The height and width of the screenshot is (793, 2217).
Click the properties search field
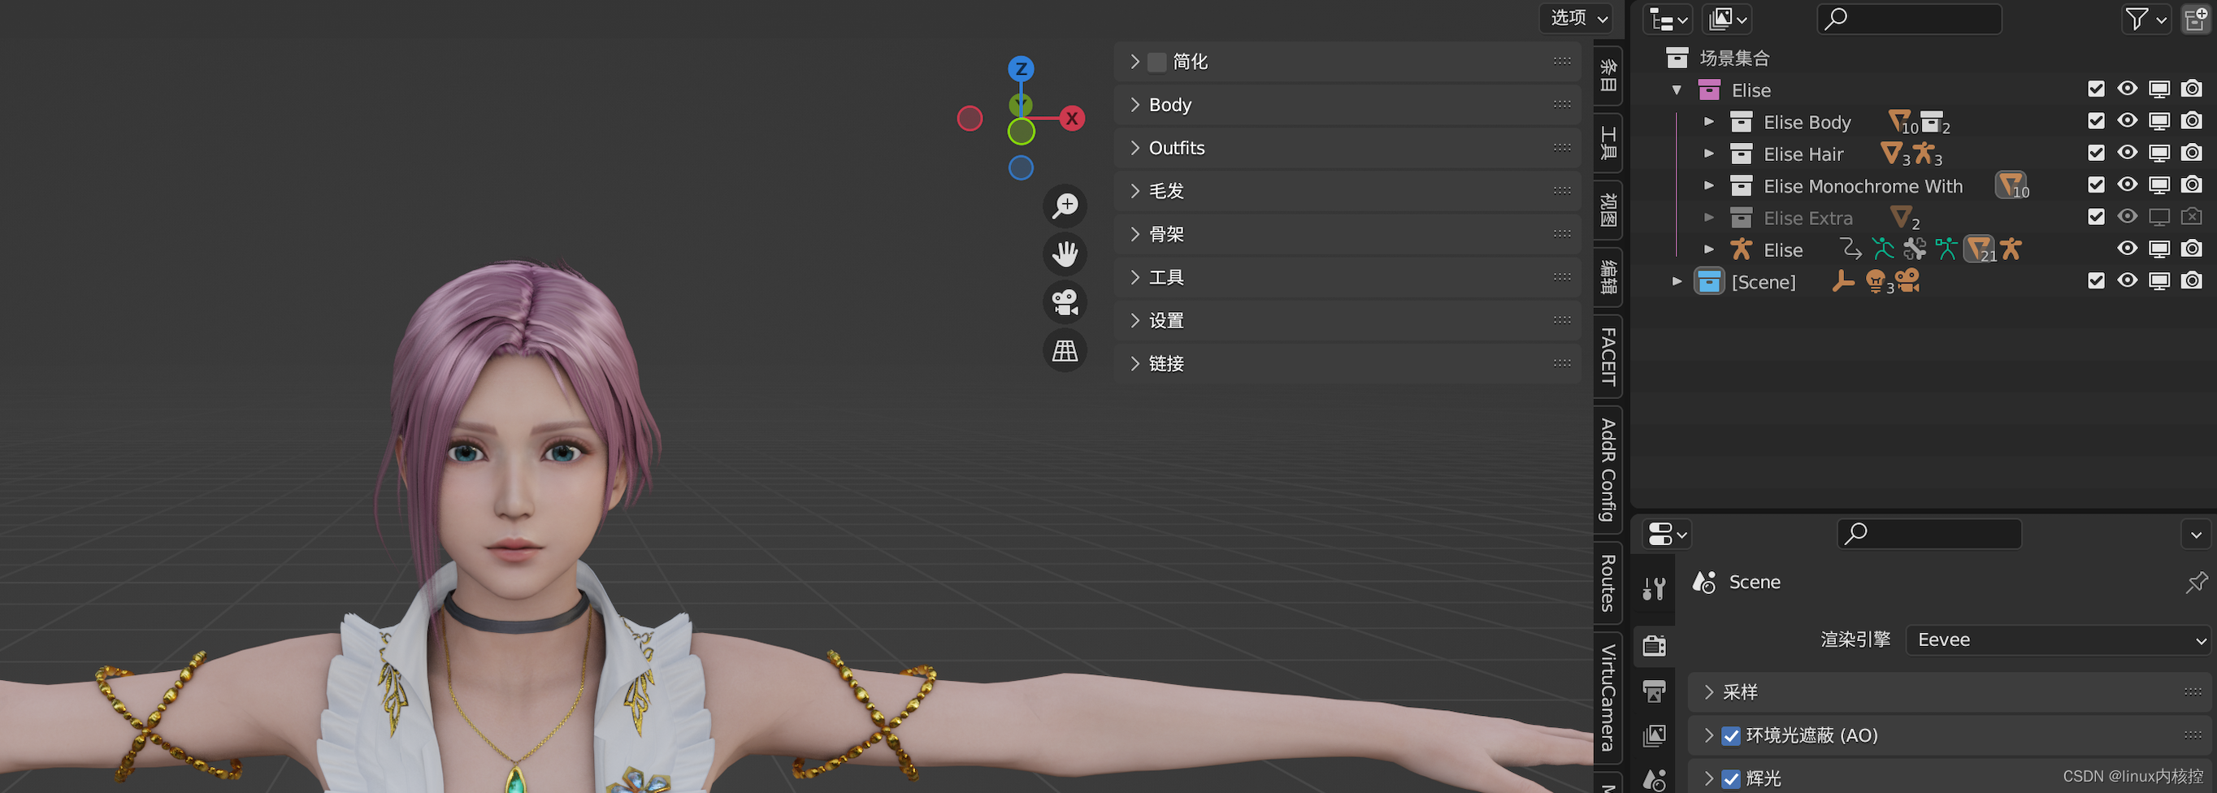point(1928,534)
